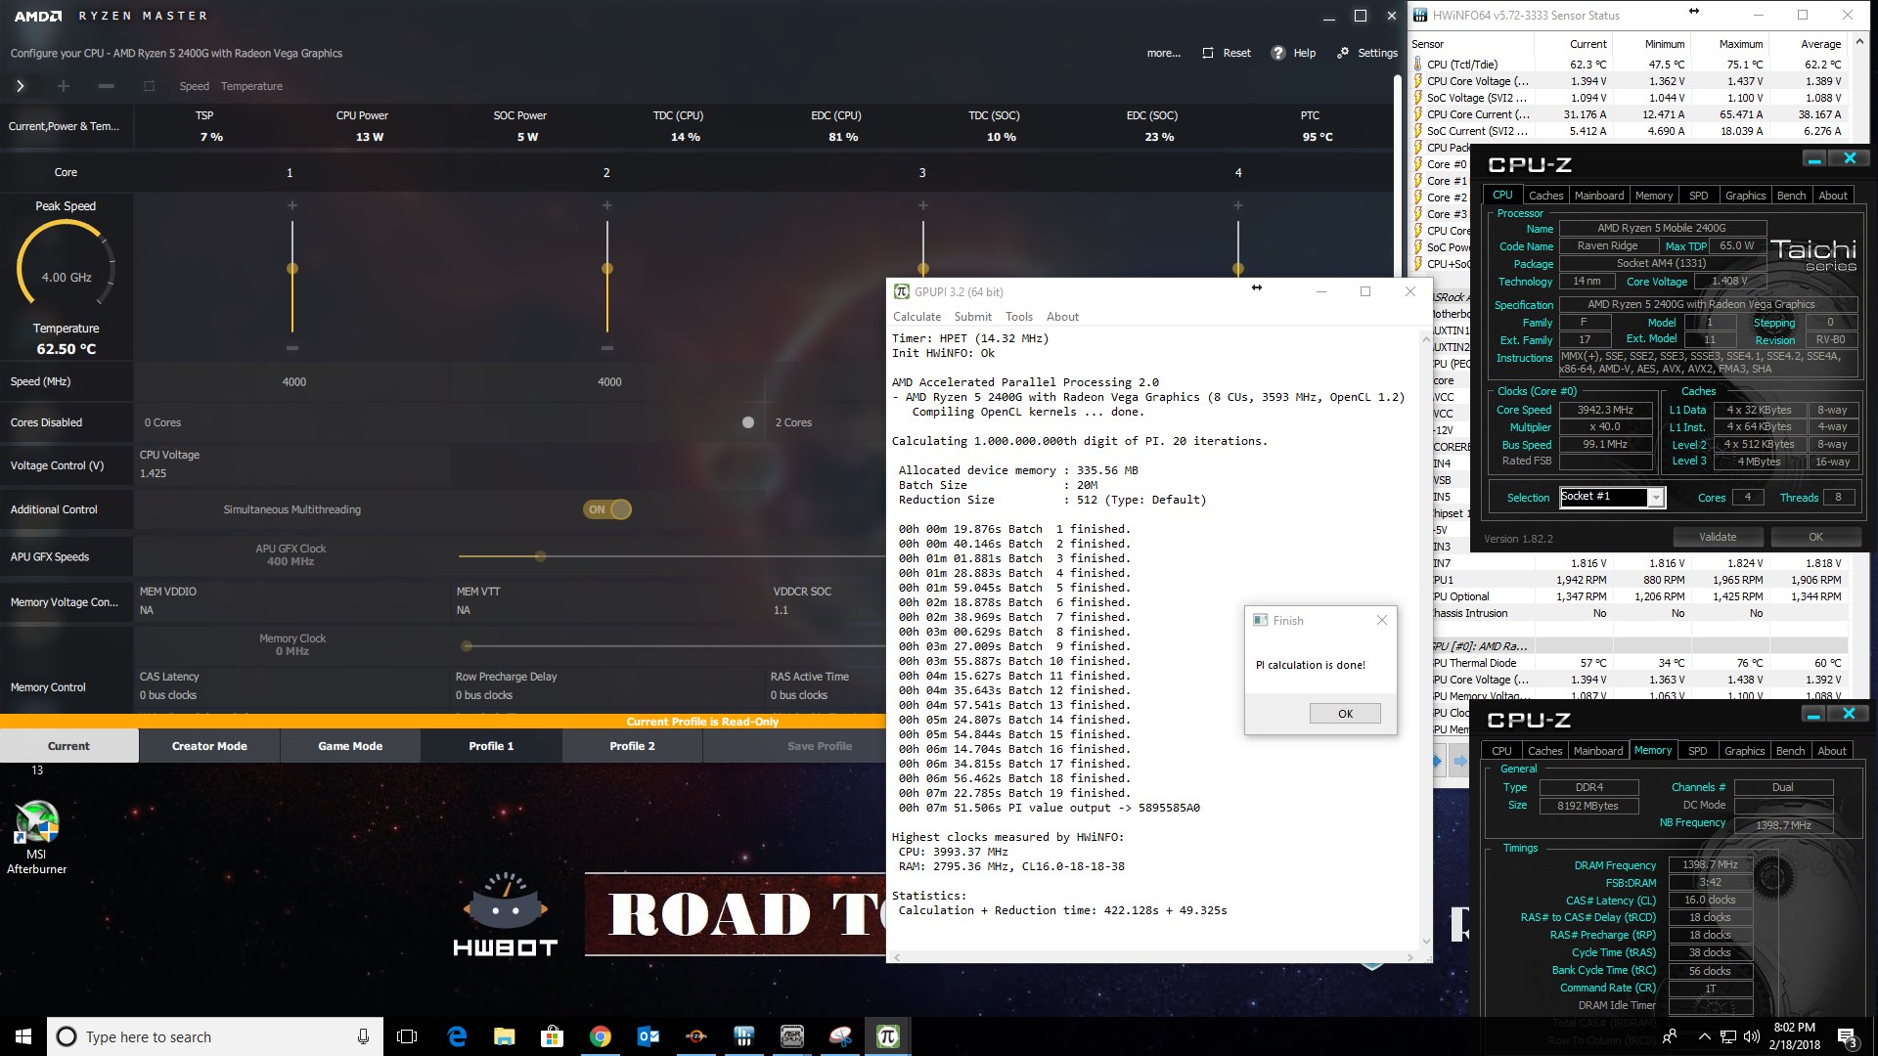Decrease Core 1 speed with minus
This screenshot has width=1878, height=1056.
tap(291, 347)
